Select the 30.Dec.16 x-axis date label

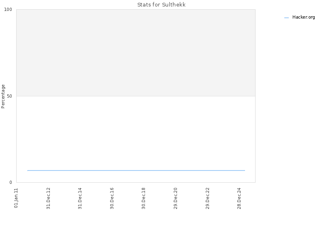tap(112, 198)
